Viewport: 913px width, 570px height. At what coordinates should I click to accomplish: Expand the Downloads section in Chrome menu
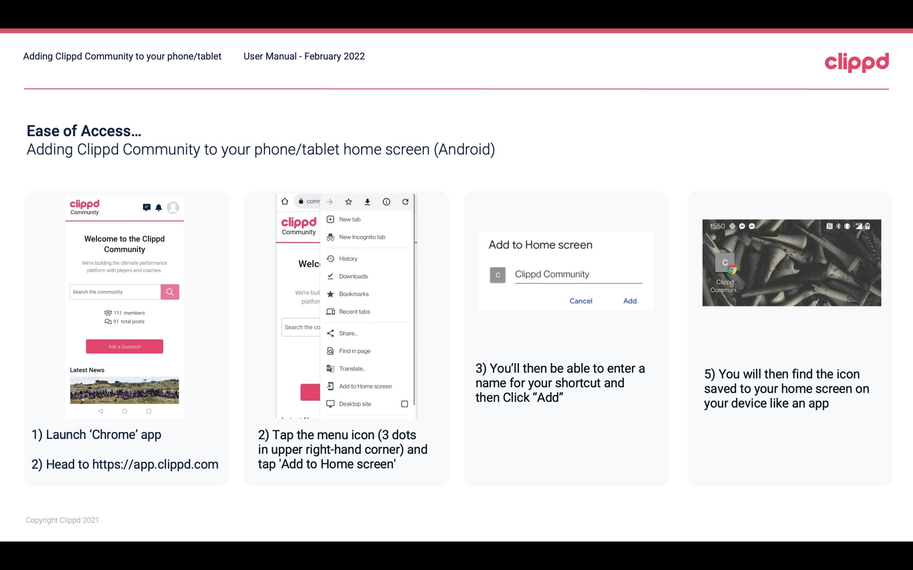point(353,275)
